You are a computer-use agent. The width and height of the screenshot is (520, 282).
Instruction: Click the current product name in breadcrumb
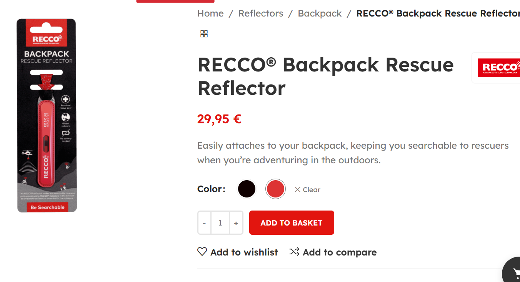438,13
